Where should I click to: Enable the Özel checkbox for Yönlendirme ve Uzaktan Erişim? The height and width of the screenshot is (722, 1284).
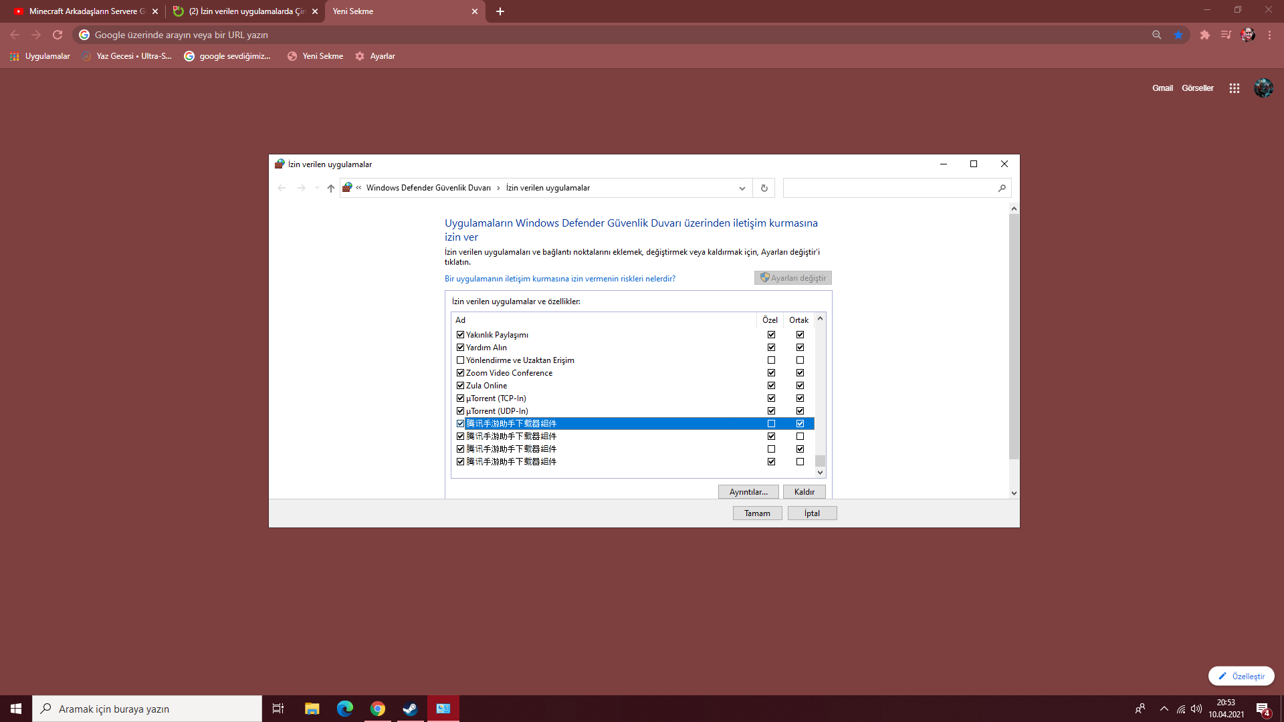771,360
